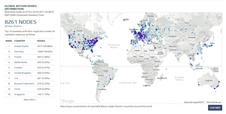Select Germany in the country ranking

[19, 52]
